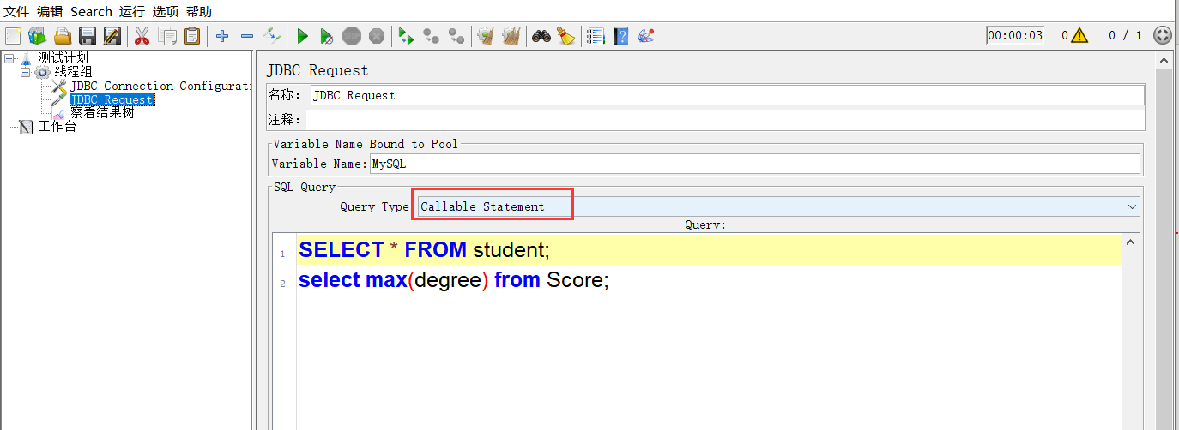Open search with binoculars icon
Screen dimensions: 1179x430
point(541,36)
